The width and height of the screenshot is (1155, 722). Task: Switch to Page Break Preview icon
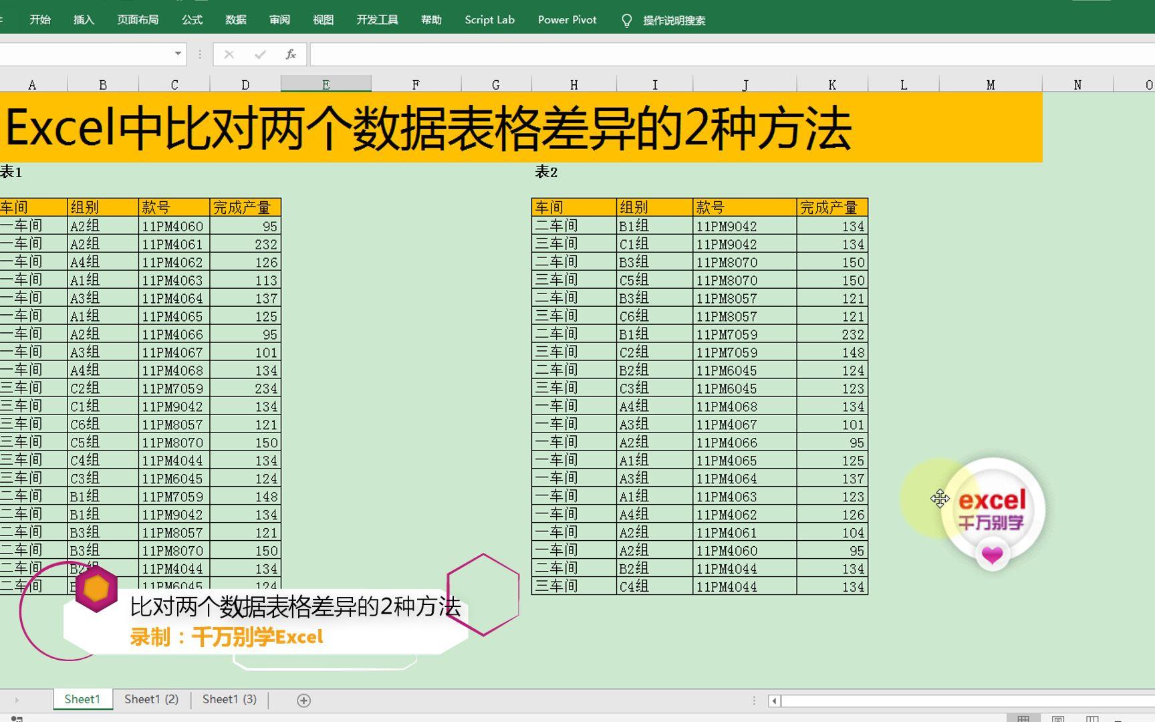coord(1092,719)
